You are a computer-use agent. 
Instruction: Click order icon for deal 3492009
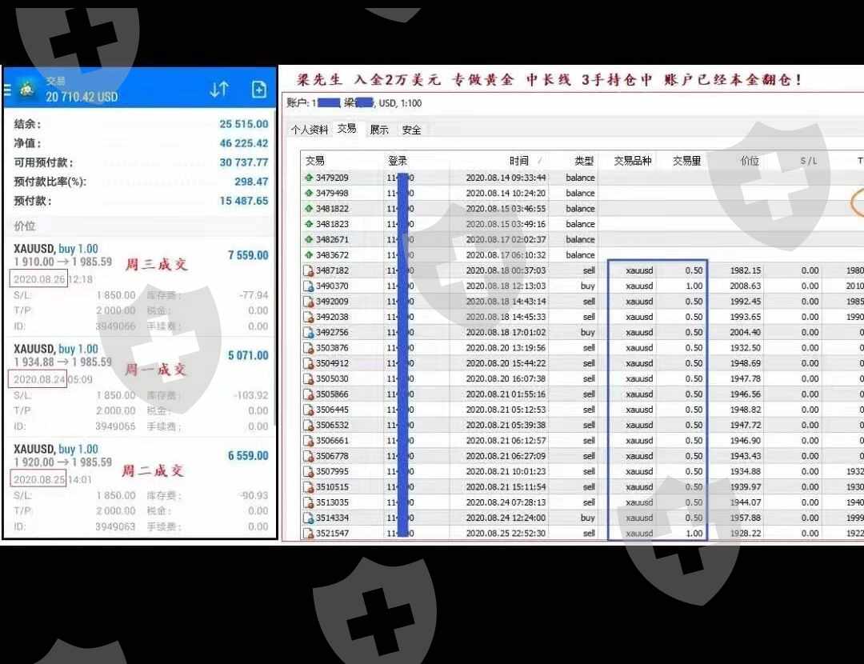point(309,302)
